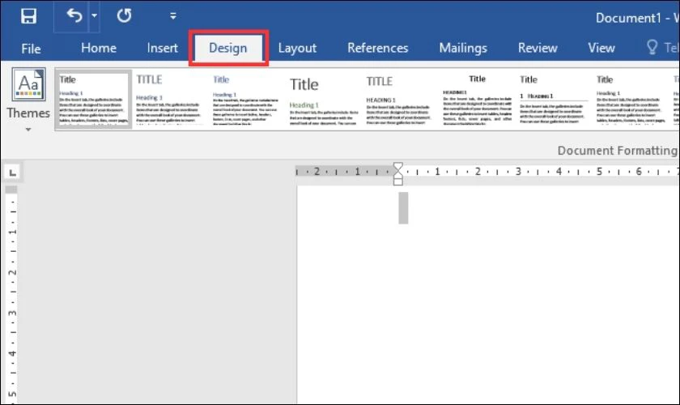Click the left indent square marker on ruler

coord(397,182)
